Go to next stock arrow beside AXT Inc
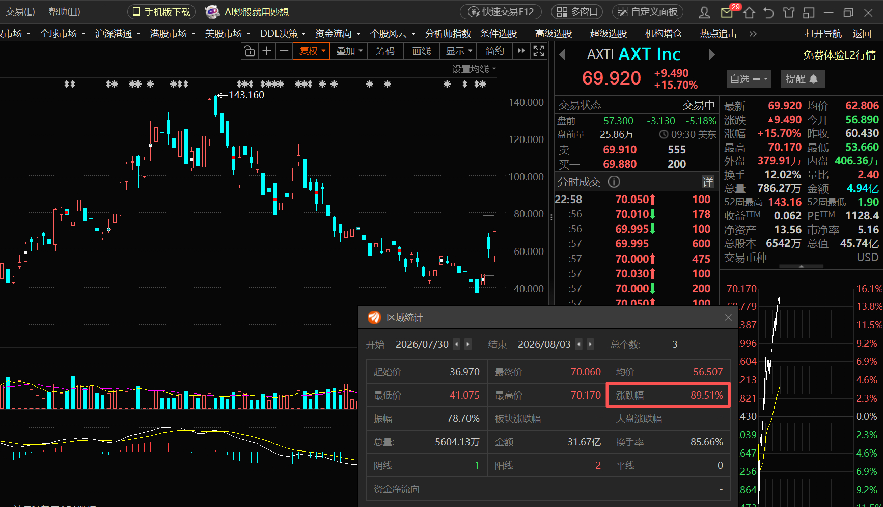 click(x=711, y=54)
